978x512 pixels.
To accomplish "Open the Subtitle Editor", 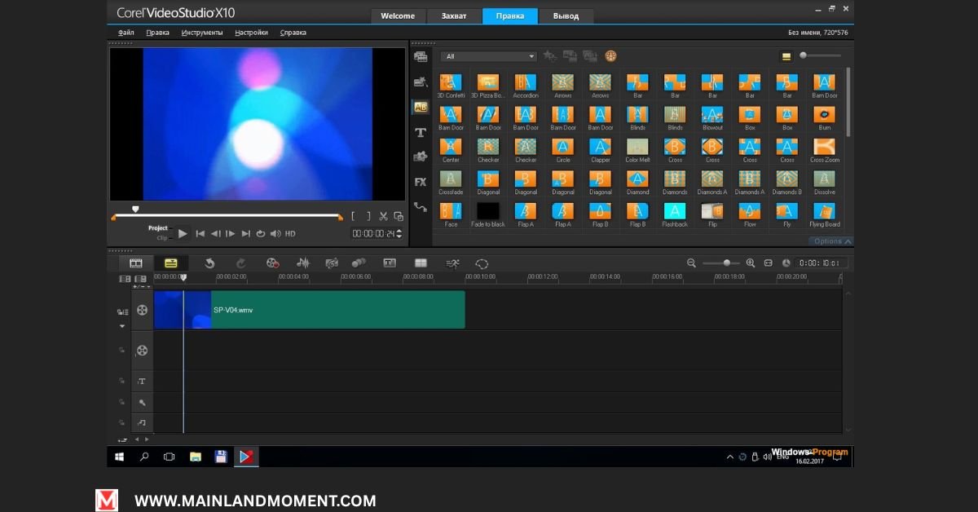I will click(x=390, y=263).
